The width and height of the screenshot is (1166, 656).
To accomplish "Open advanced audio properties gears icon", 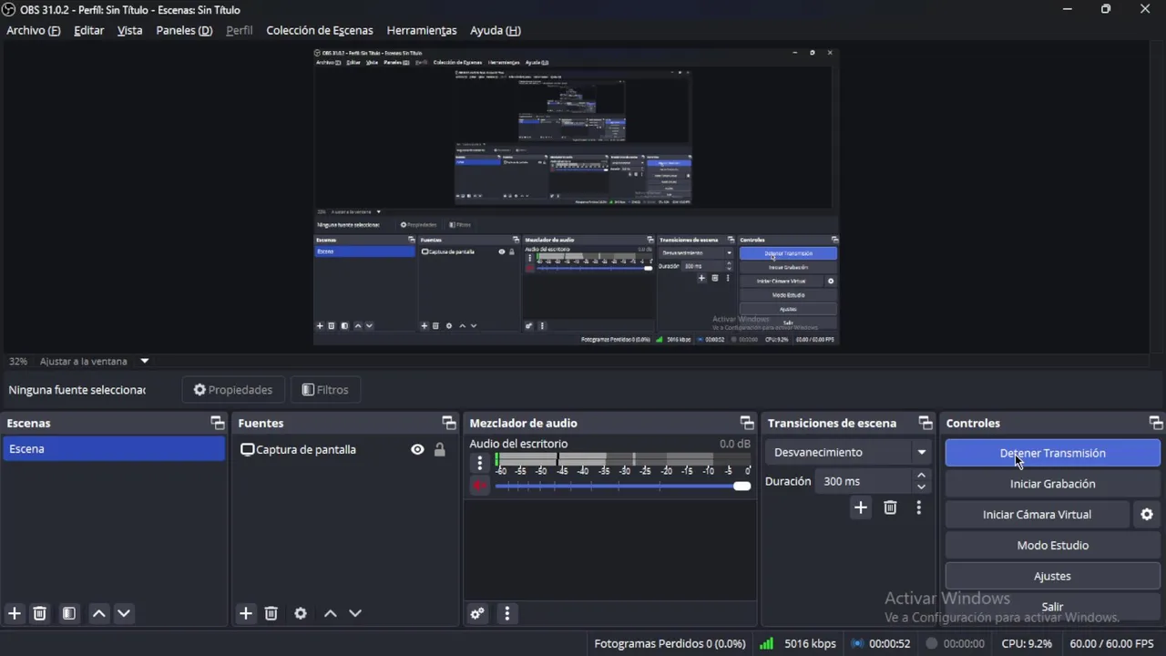I will pyautogui.click(x=477, y=613).
